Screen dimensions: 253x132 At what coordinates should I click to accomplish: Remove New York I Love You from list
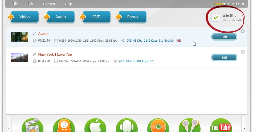243,52
